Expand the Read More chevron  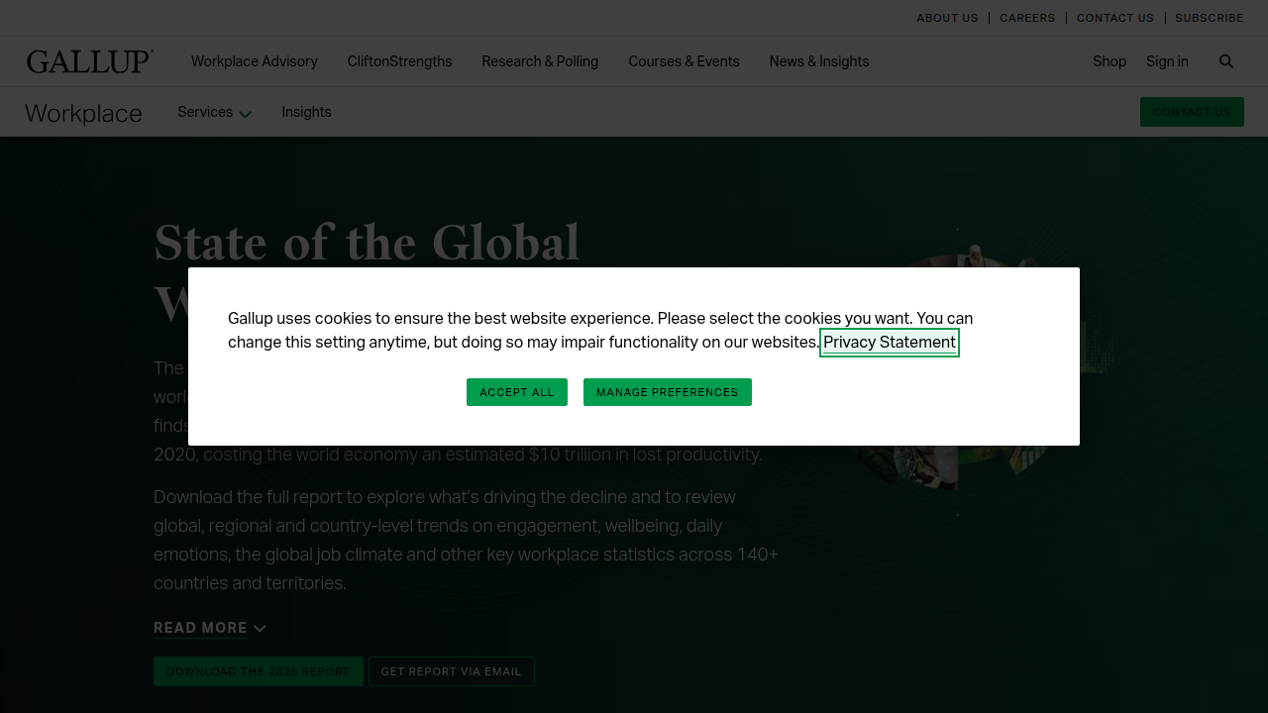[260, 629]
